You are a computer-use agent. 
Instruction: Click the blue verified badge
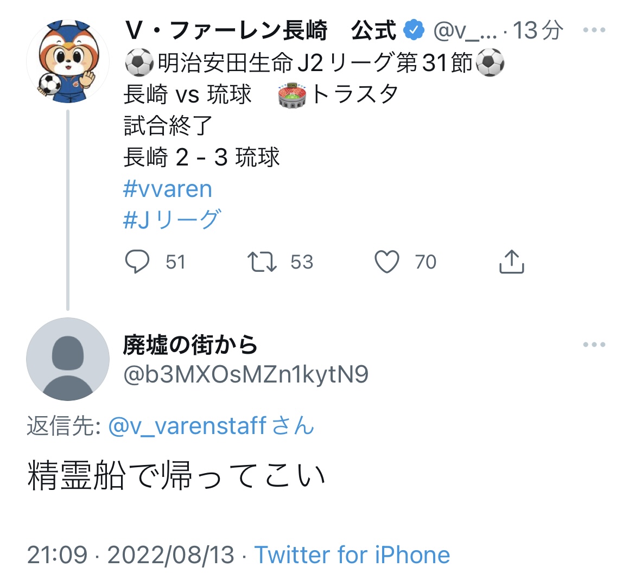tap(415, 30)
